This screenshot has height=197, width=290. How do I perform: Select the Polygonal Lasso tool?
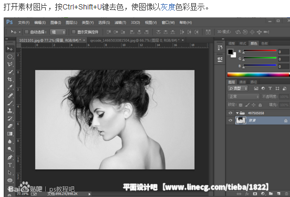coord(10,64)
